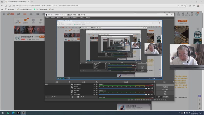Toggle visibility of 游戏捕获 source
The image size is (204, 115).
[94, 90]
